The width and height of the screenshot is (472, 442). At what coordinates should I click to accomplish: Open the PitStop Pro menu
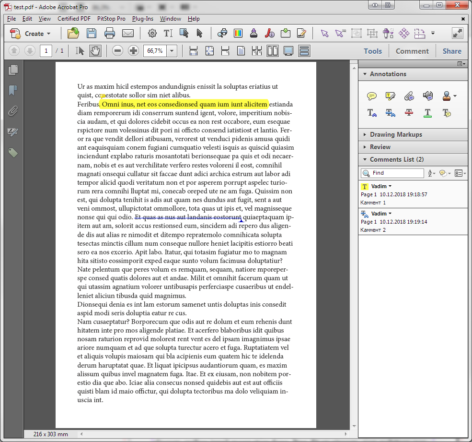tap(111, 19)
